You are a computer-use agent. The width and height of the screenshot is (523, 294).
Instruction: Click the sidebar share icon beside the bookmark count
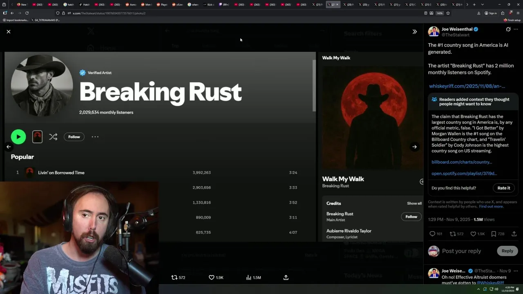pos(514,234)
